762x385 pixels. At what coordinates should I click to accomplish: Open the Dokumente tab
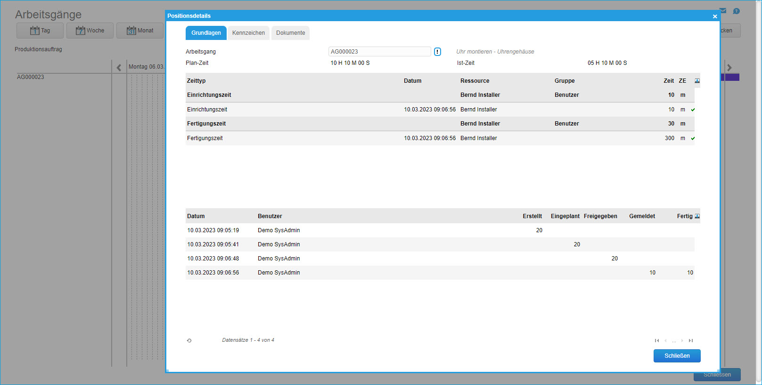coord(290,33)
